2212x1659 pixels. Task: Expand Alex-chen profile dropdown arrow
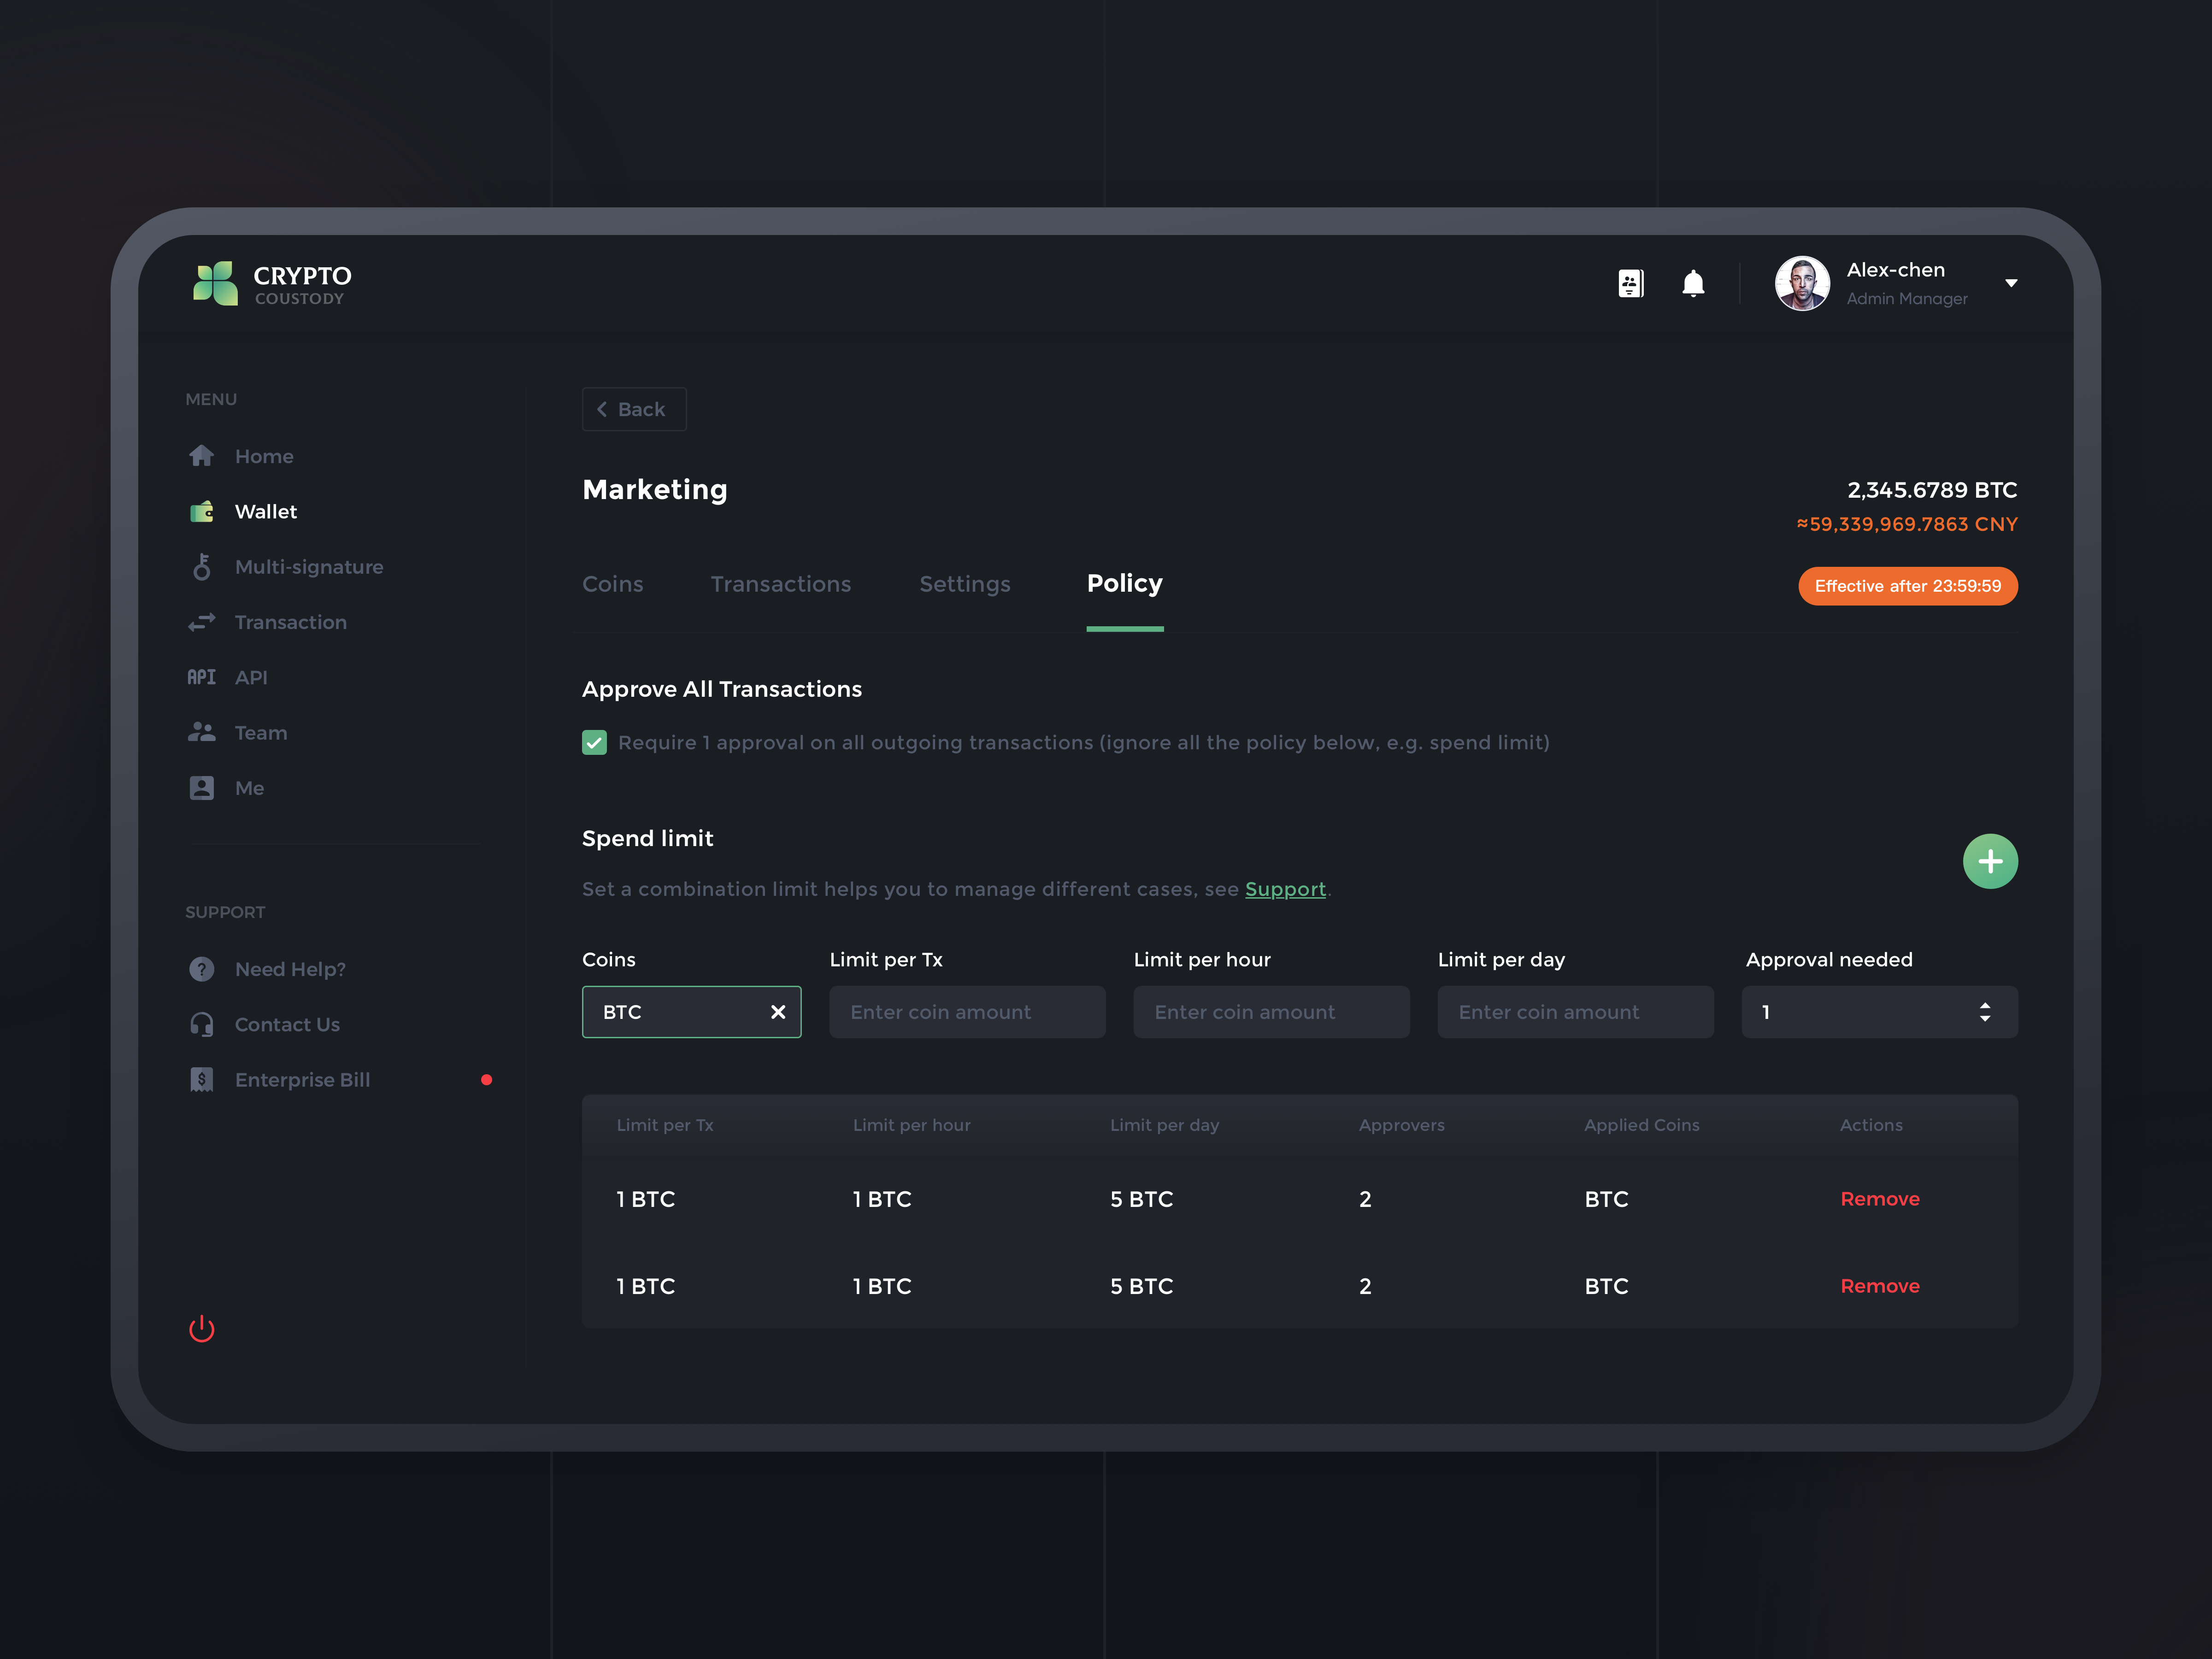(2011, 284)
